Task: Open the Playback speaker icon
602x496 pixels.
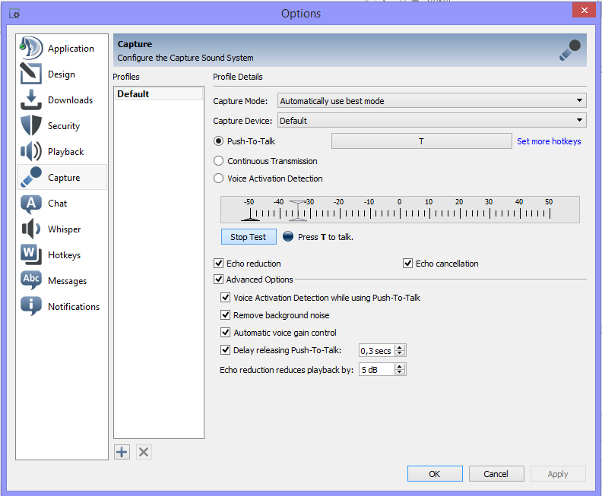Action: point(31,152)
